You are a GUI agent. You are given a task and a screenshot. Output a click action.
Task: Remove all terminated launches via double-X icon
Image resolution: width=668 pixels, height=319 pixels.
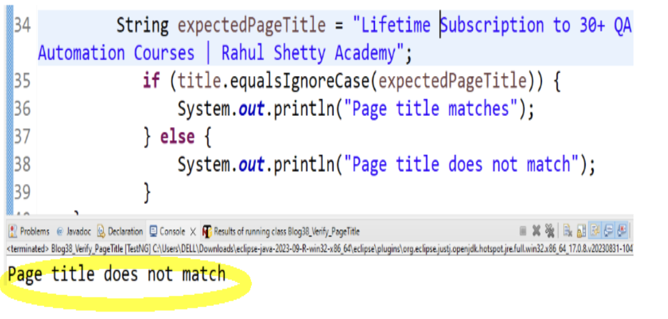[549, 231]
